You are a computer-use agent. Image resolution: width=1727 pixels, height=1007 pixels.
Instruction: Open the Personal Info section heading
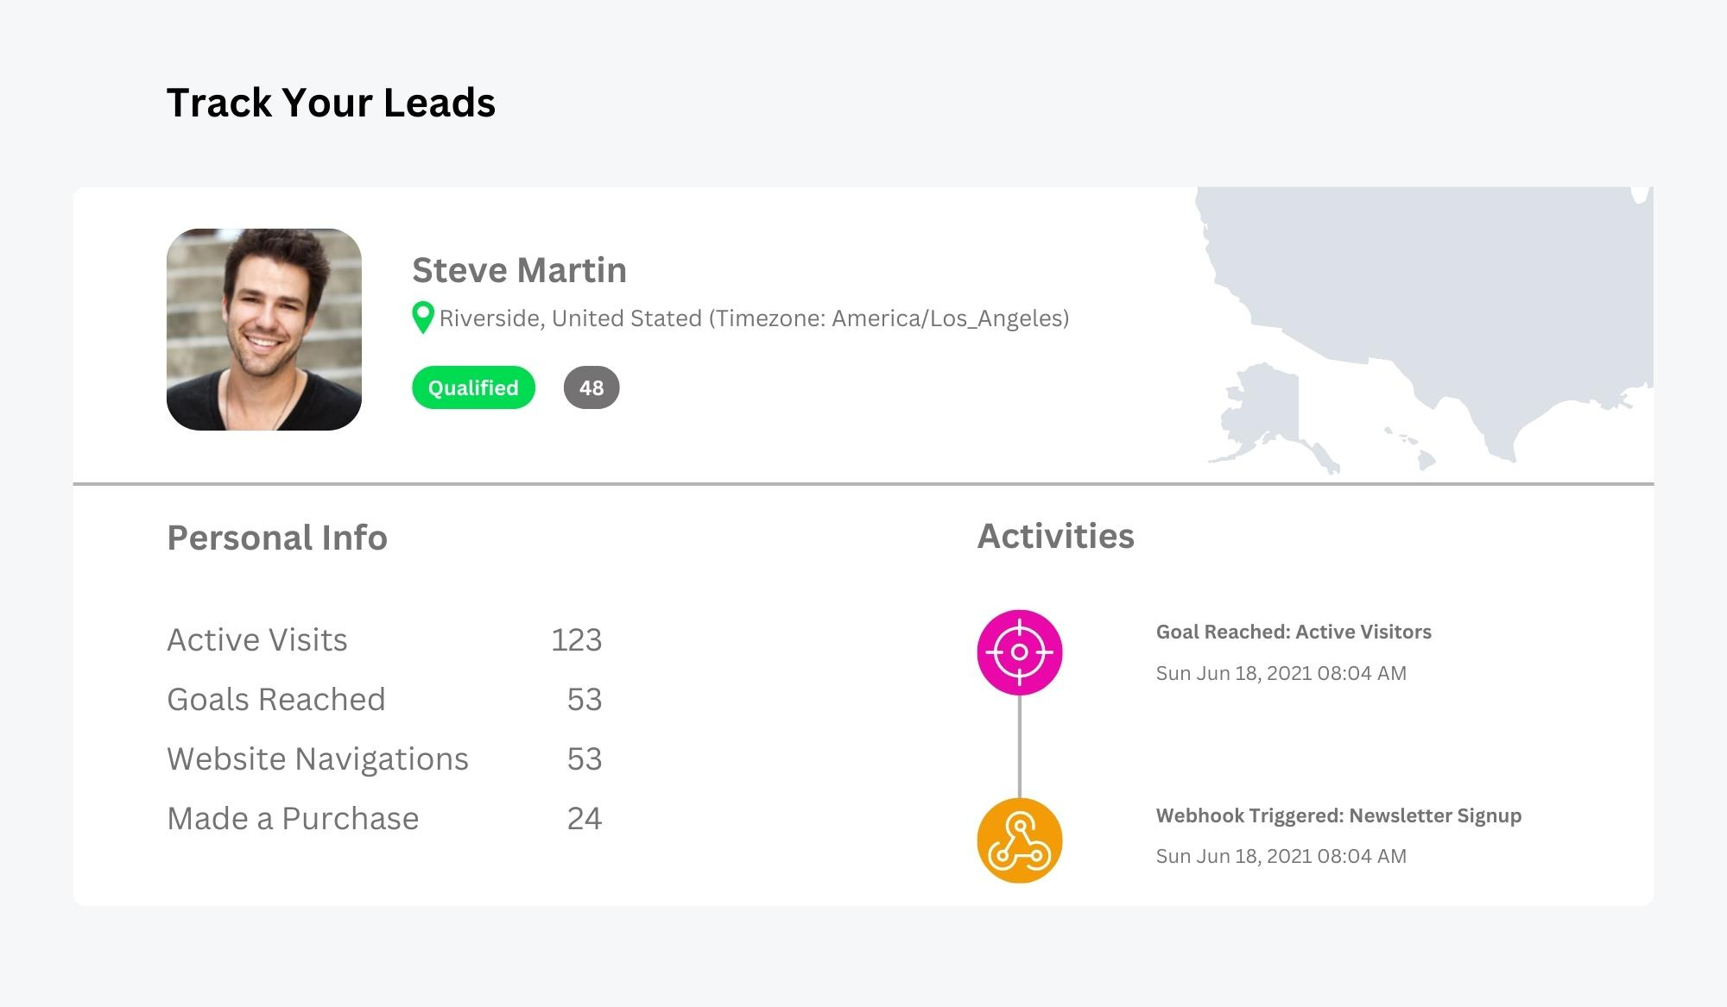[x=277, y=538]
